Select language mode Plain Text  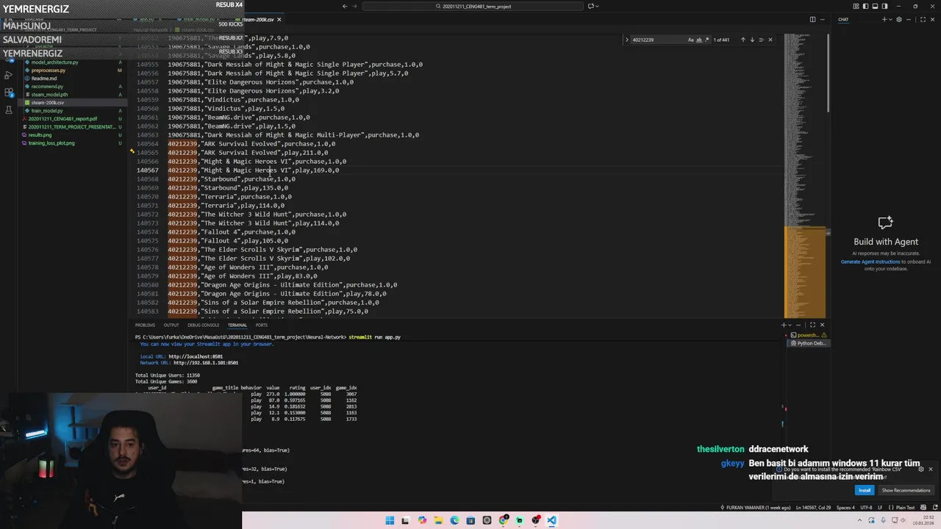click(905, 508)
